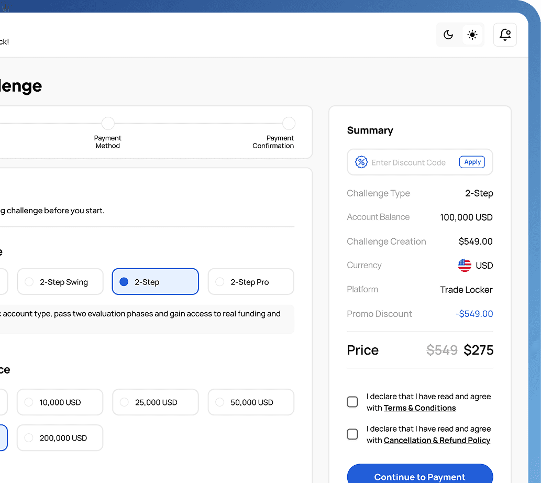Switch to light mode sun icon
Screen dimensions: 541x483
click(x=472, y=35)
